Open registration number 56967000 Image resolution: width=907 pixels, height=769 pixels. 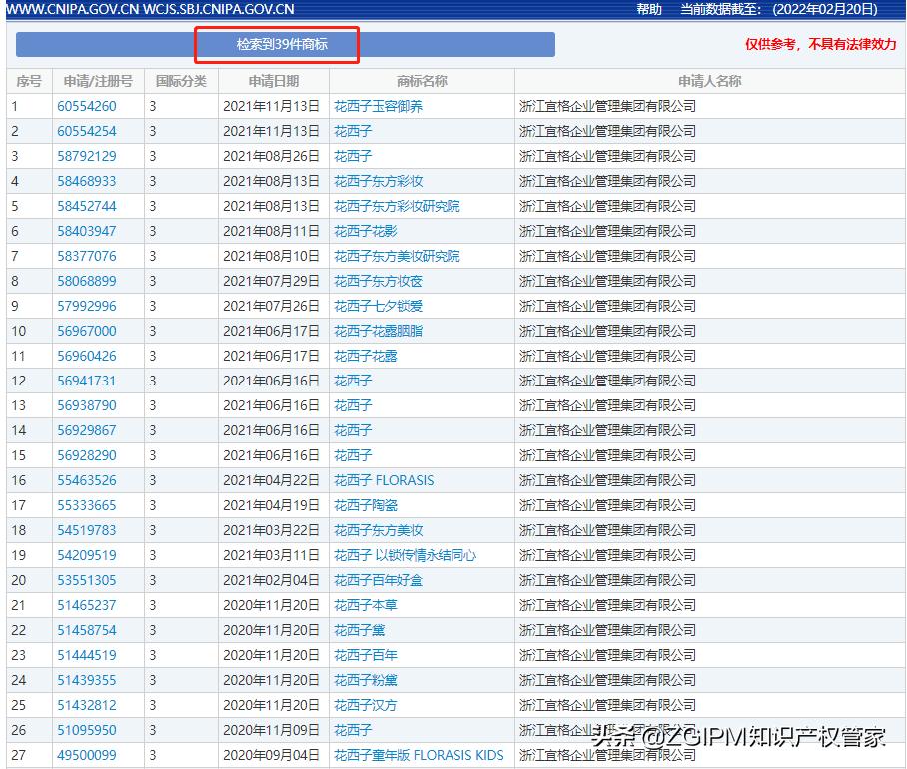tap(87, 331)
